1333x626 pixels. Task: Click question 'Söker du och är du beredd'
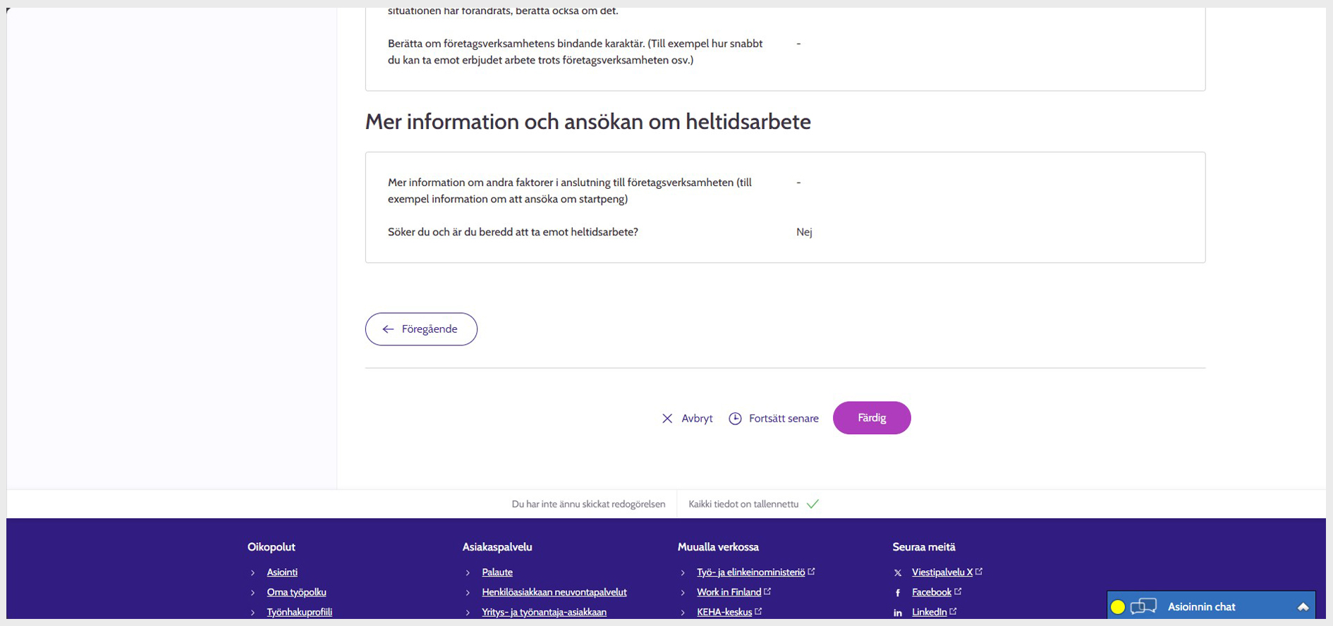point(513,232)
